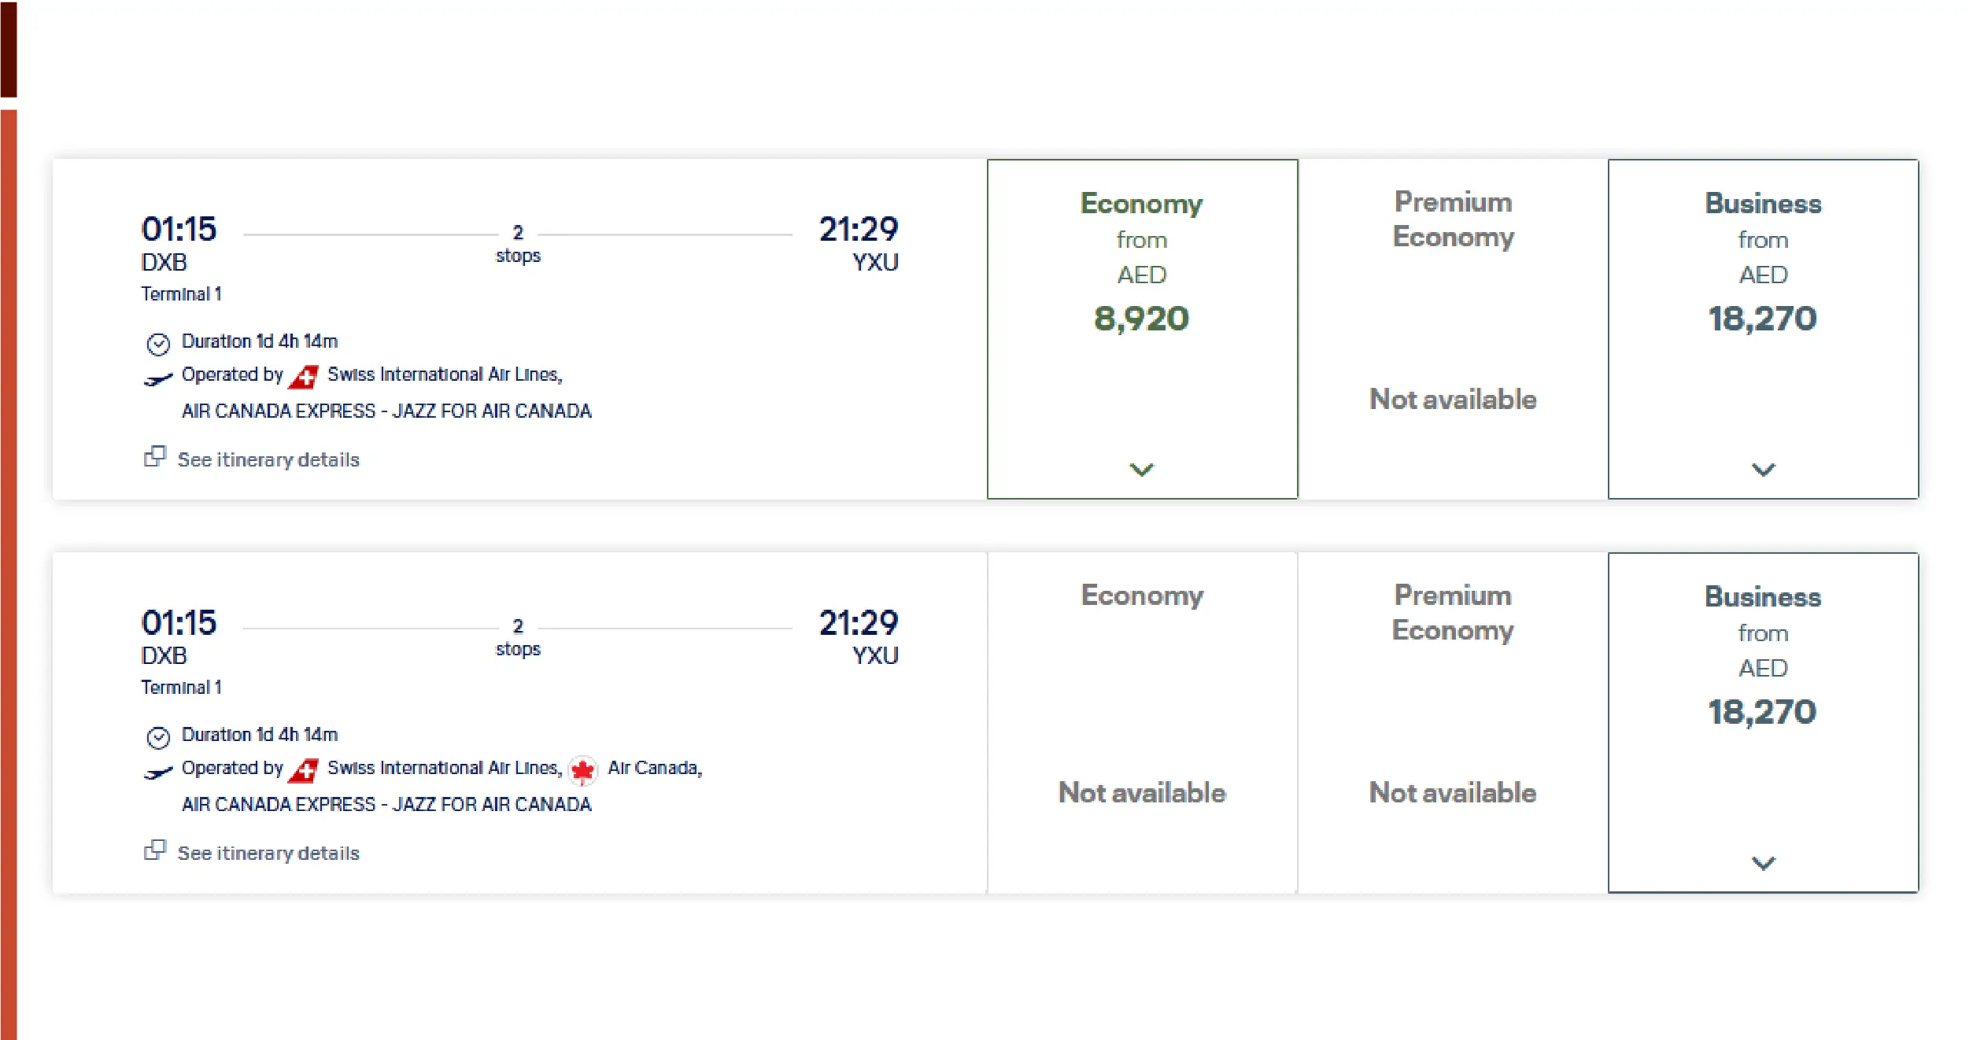Select Economy fare AED 8,920

tap(1141, 319)
